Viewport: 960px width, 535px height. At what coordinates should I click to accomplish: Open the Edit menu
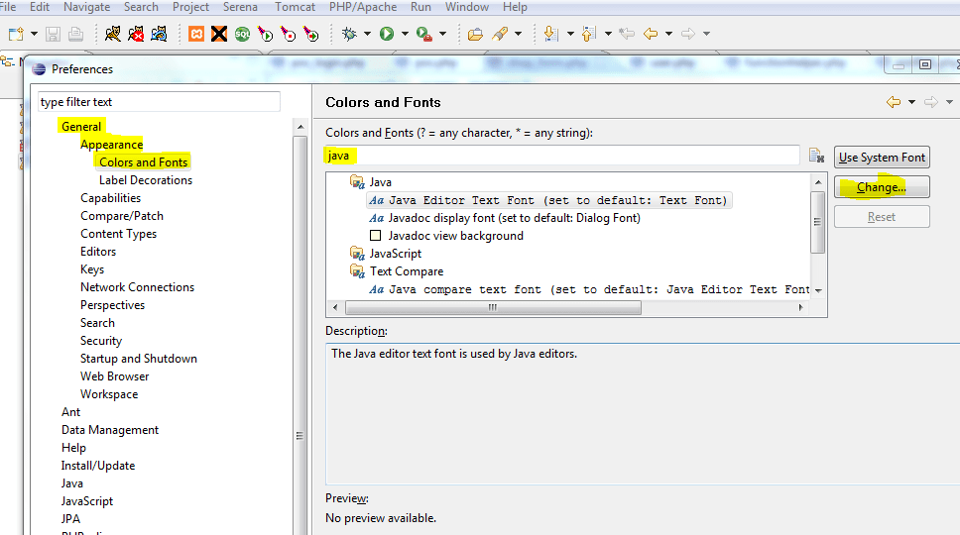(40, 7)
